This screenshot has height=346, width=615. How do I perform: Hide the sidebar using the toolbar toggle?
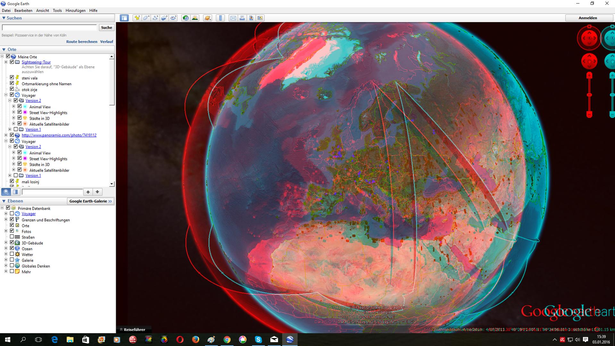(x=124, y=18)
